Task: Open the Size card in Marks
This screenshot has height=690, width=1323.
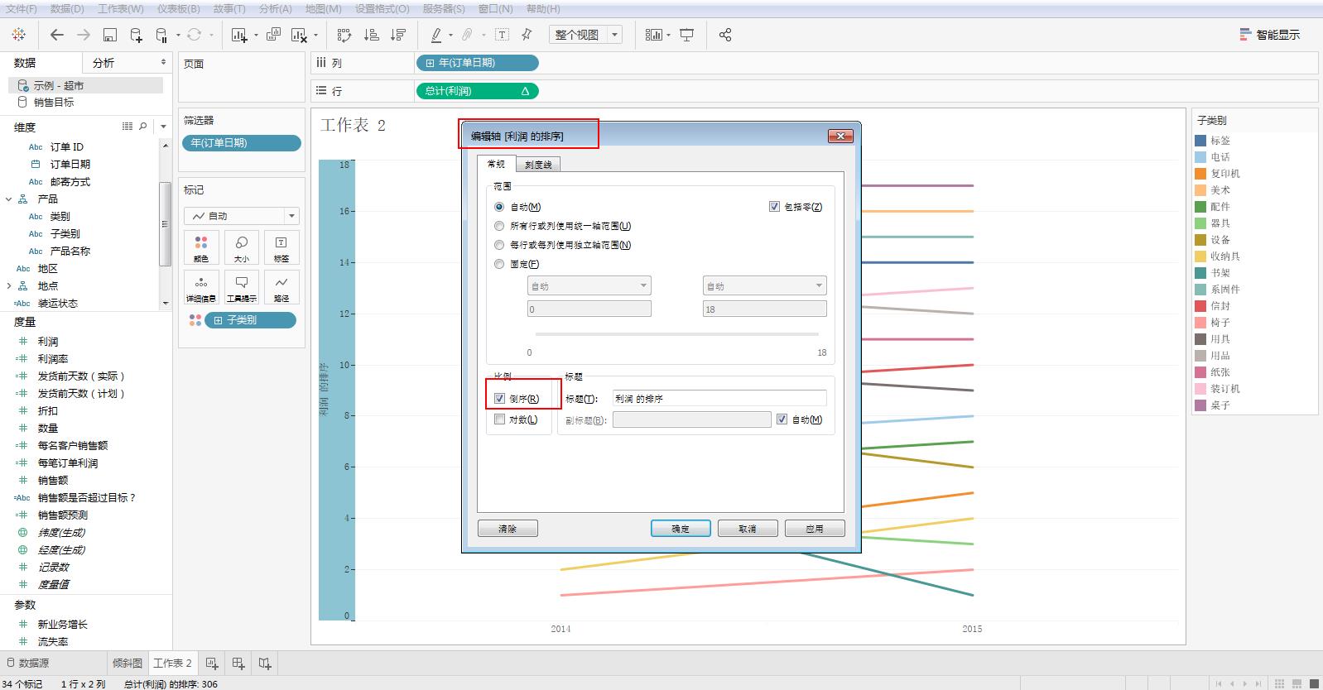Action: coord(241,247)
